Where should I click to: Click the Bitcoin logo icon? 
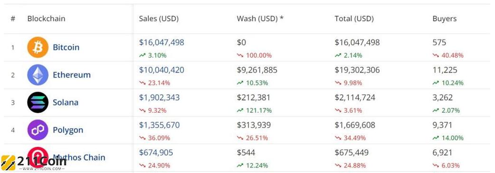tap(38, 48)
